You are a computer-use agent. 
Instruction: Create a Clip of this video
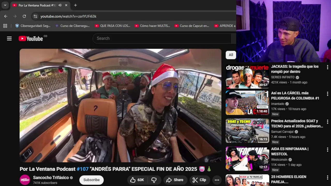point(199,180)
